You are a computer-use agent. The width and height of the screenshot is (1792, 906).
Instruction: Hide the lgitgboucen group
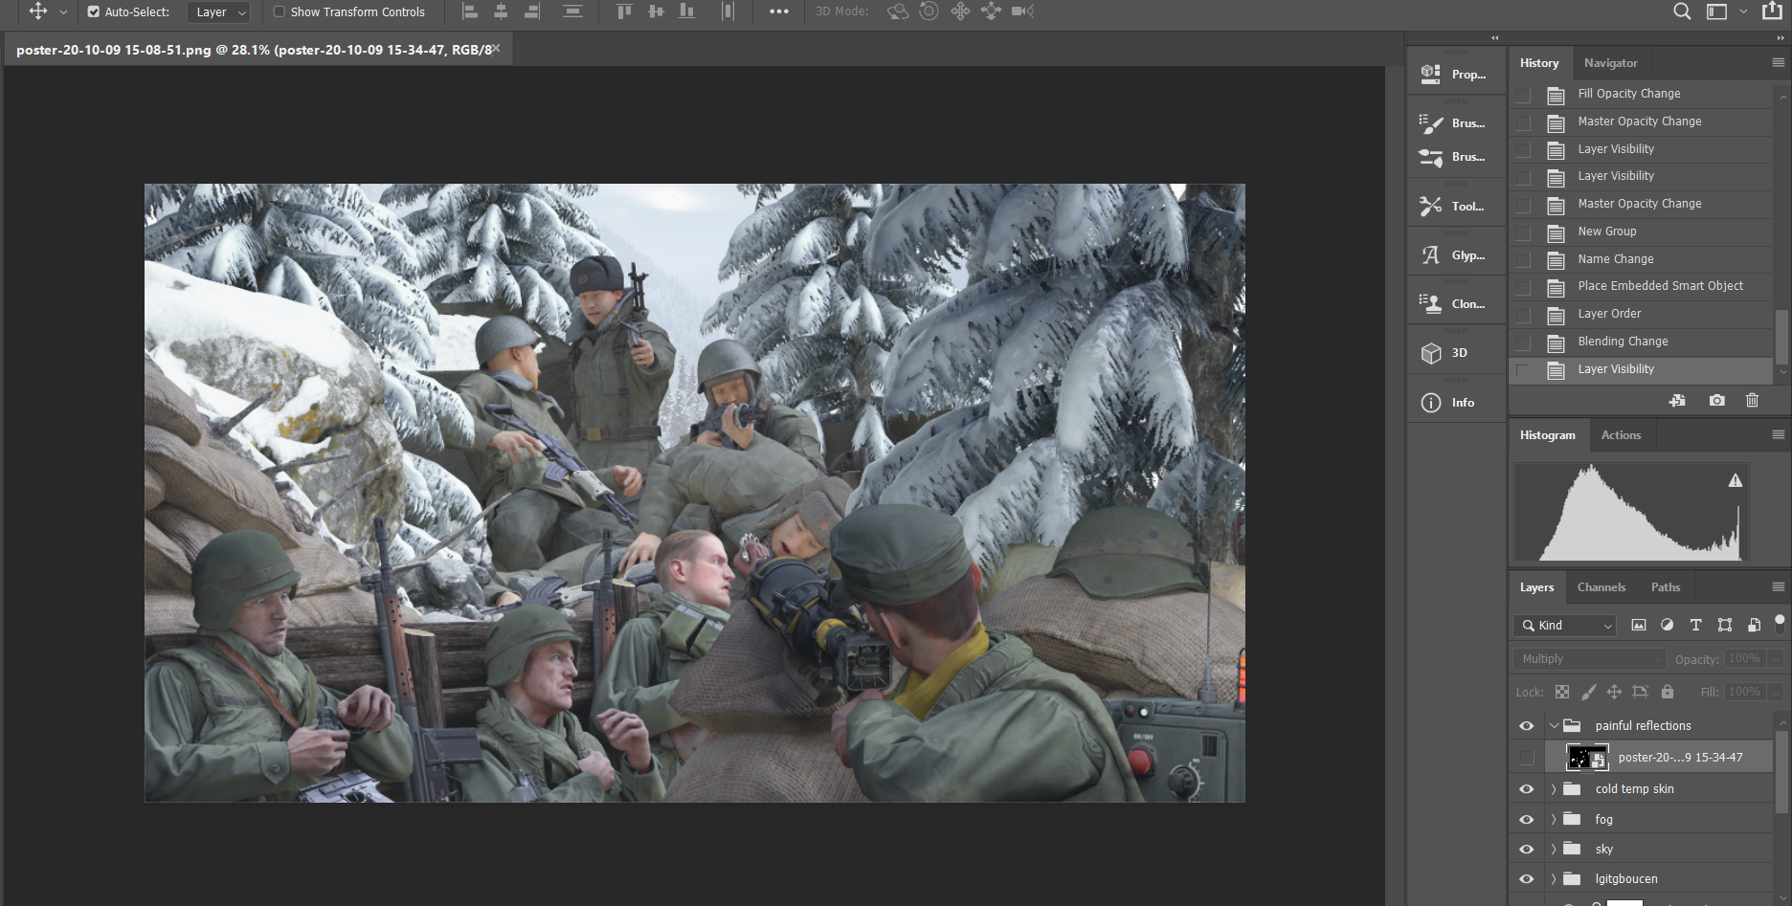coord(1527,879)
